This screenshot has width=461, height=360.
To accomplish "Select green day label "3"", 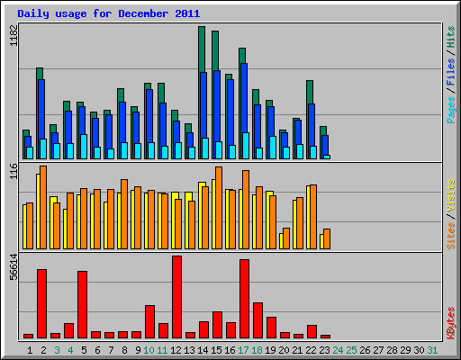I will click(x=57, y=350).
